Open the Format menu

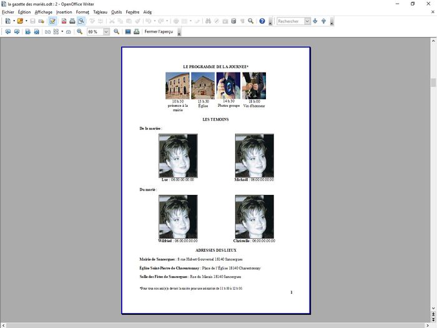point(82,12)
